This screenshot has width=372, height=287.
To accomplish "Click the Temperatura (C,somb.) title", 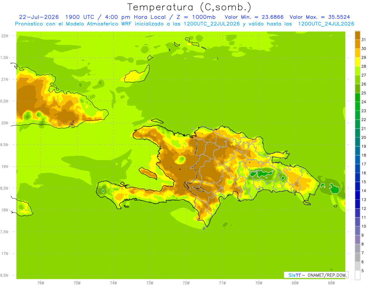I will click(x=189, y=7).
